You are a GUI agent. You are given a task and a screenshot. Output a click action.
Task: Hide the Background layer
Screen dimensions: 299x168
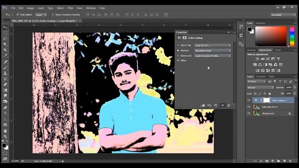point(249,113)
